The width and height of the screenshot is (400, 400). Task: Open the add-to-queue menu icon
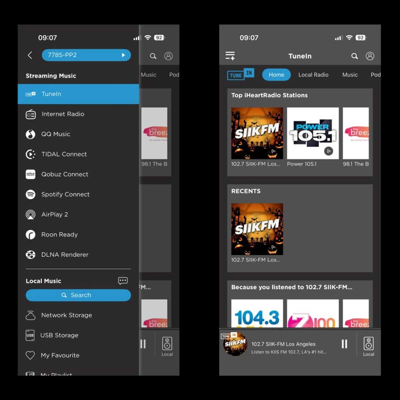230,56
